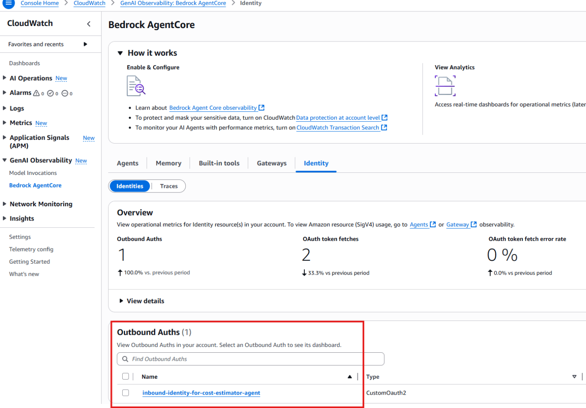586x408 pixels.
Task: Open CloudWatch Transaction Search link
Action: click(338, 128)
